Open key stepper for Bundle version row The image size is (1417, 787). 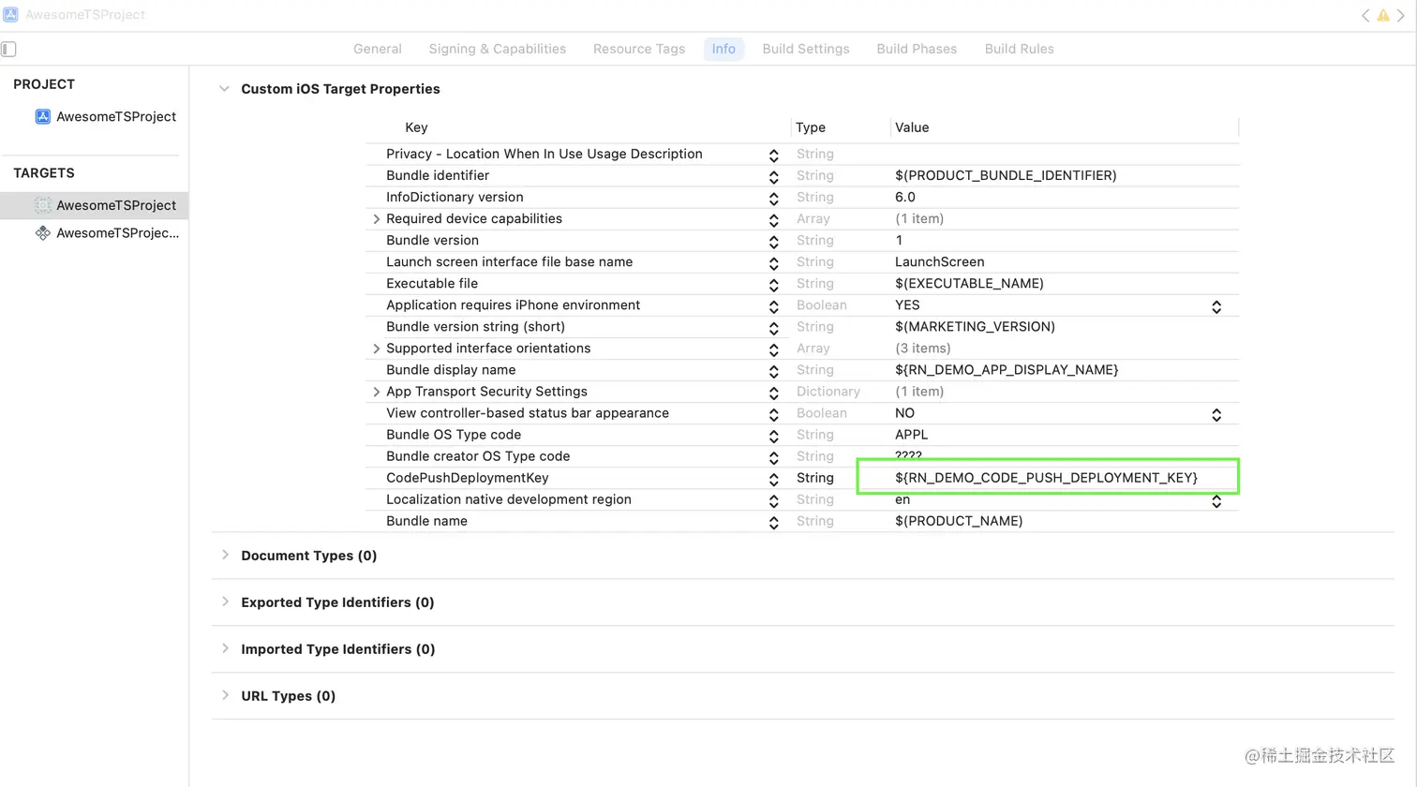[773, 242]
